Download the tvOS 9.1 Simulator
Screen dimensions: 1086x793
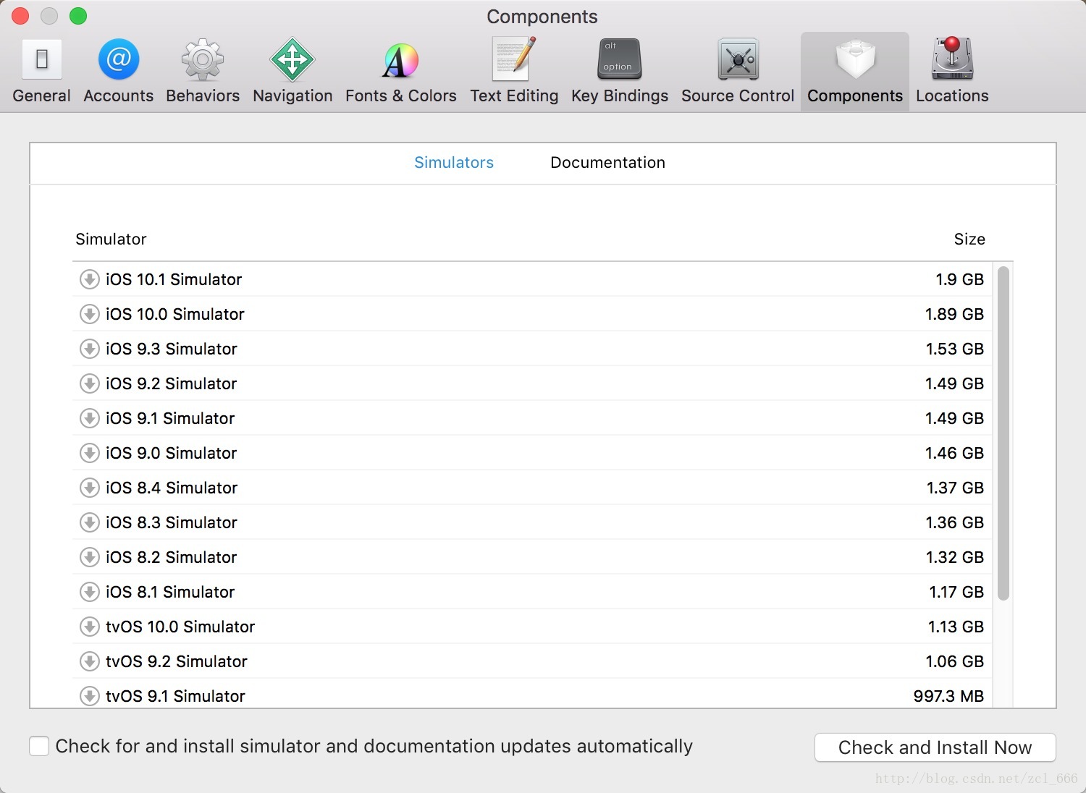(89, 696)
